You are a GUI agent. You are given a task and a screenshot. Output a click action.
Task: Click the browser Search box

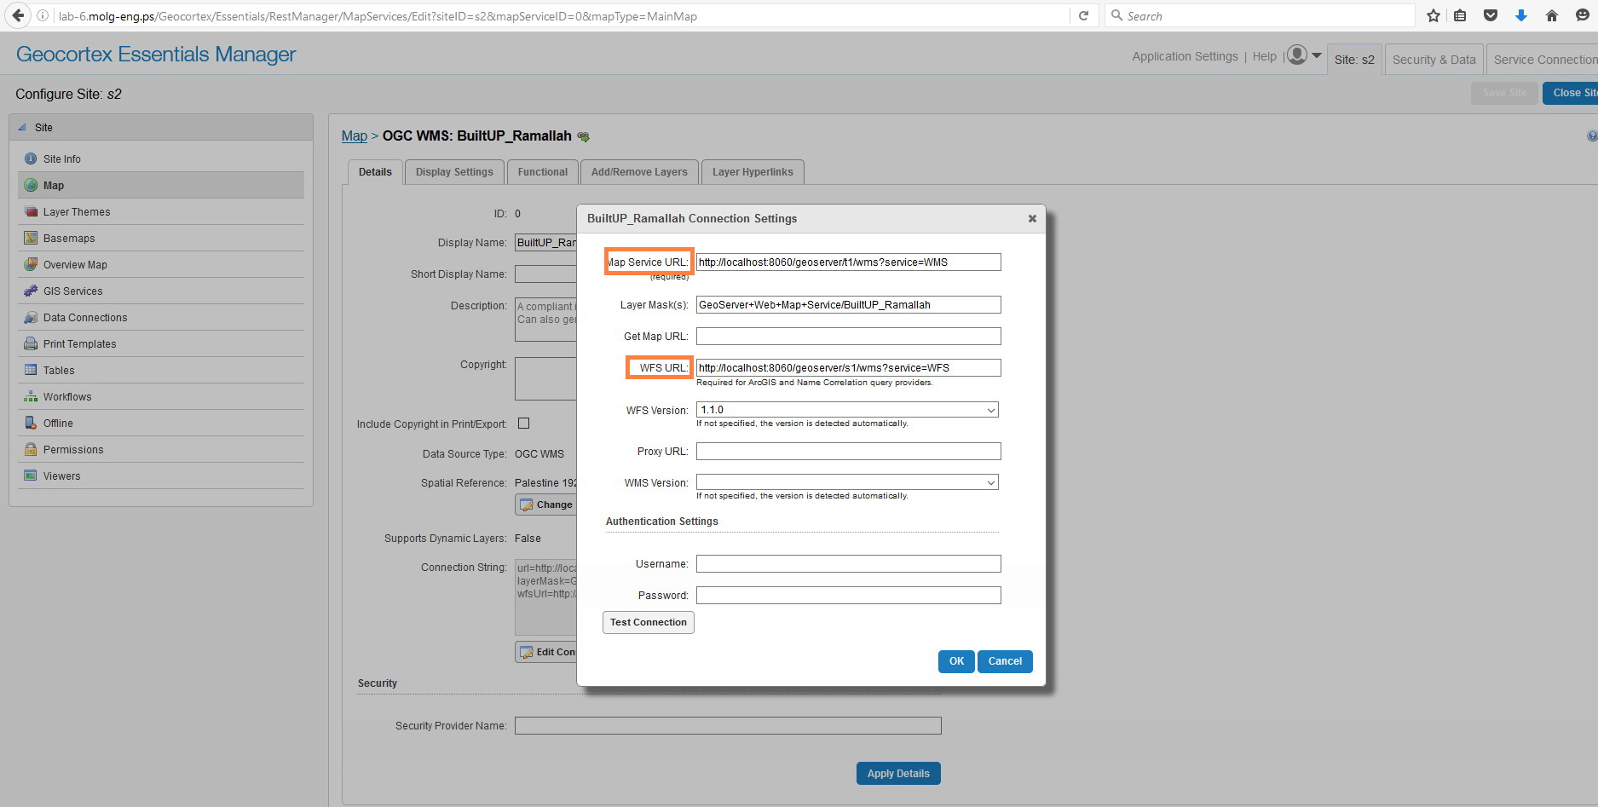(1260, 15)
